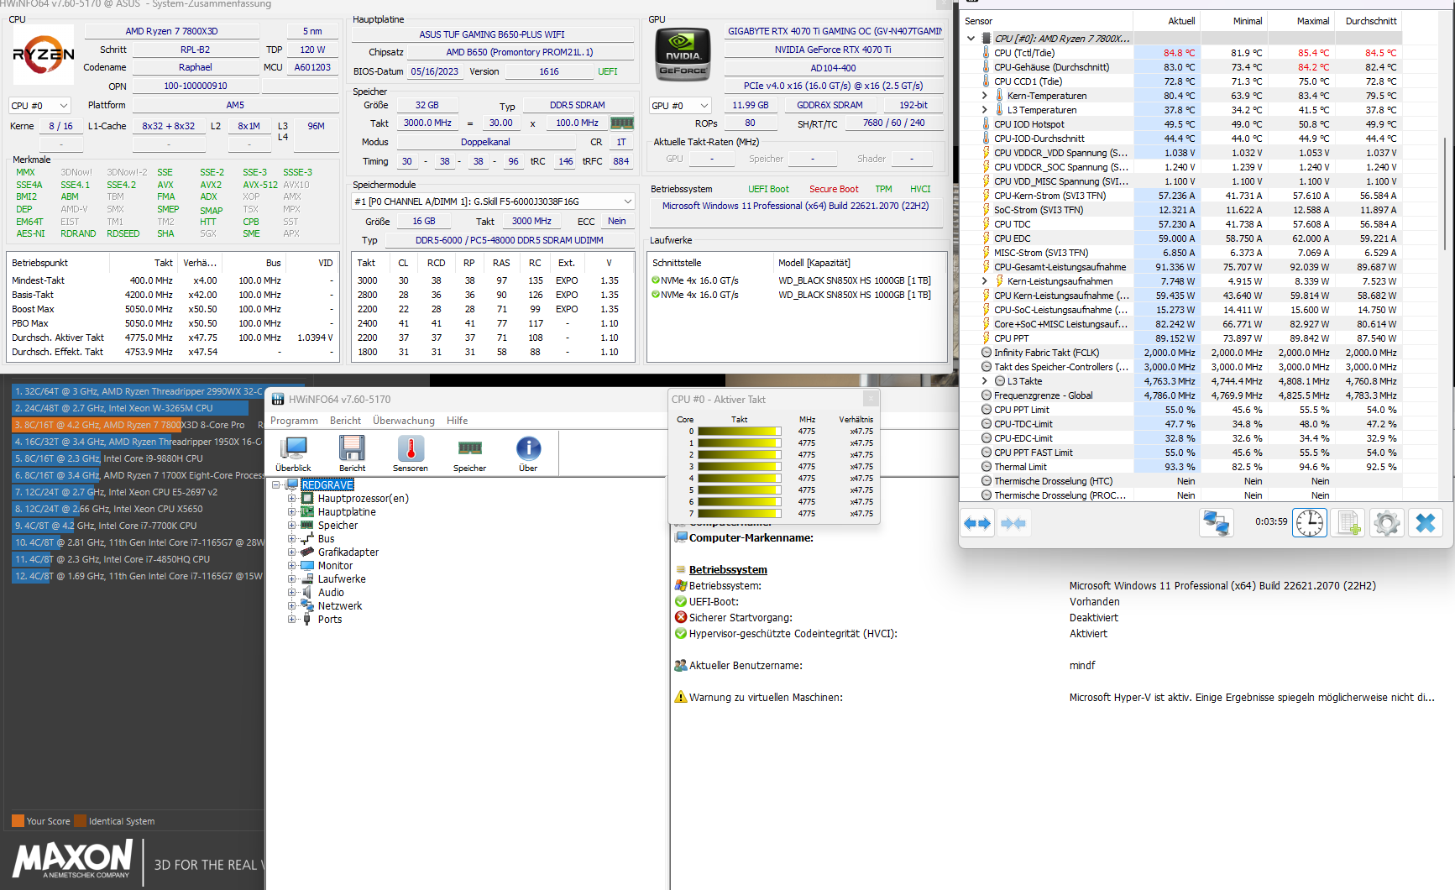Click the lightning icon of CPU TDC row
This screenshot has width=1455, height=890.
986,224
